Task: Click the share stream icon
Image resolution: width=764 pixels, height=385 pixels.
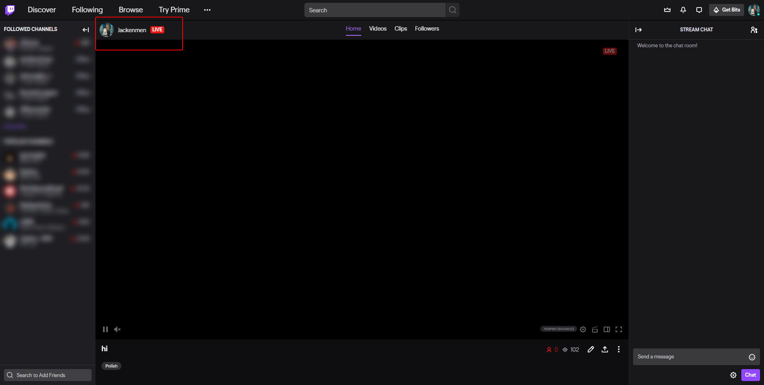Action: pos(605,349)
